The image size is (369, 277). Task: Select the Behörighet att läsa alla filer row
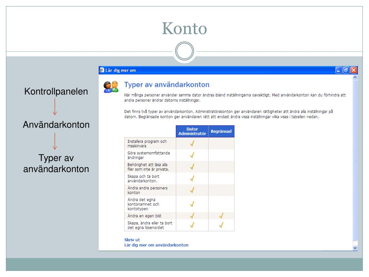click(179, 167)
